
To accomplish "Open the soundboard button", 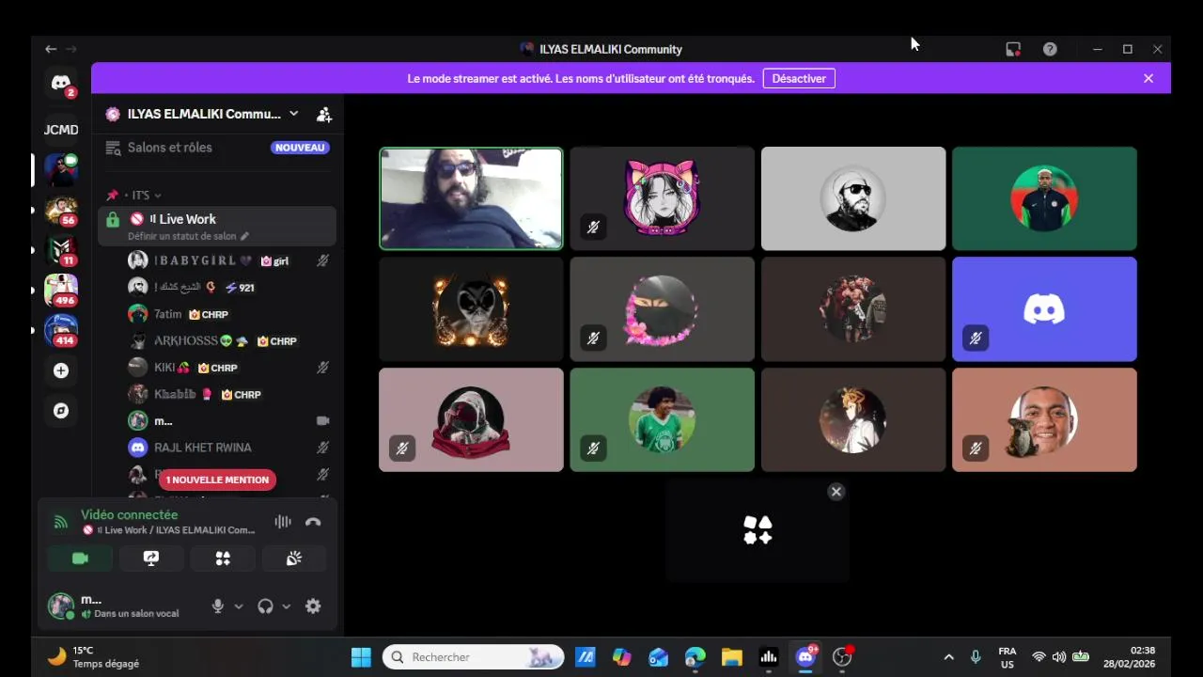I will [x=294, y=559].
